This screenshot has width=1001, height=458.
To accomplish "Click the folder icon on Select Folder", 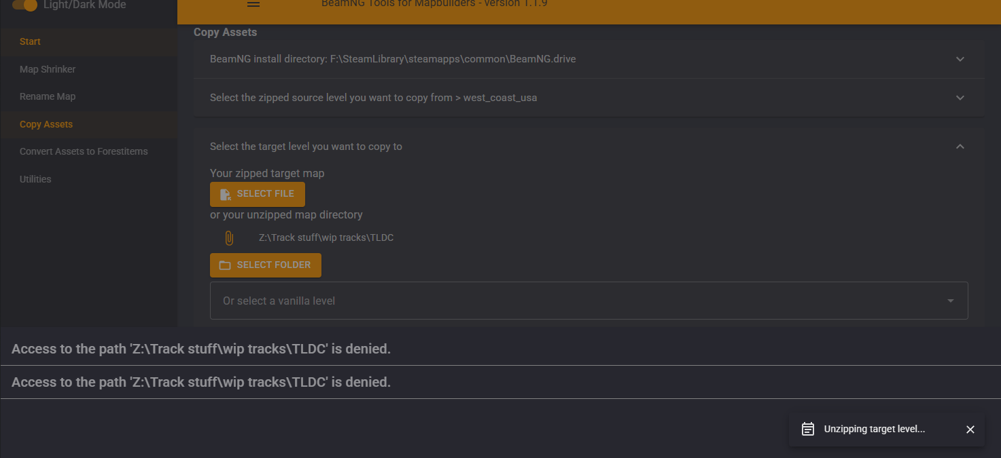I will (225, 265).
